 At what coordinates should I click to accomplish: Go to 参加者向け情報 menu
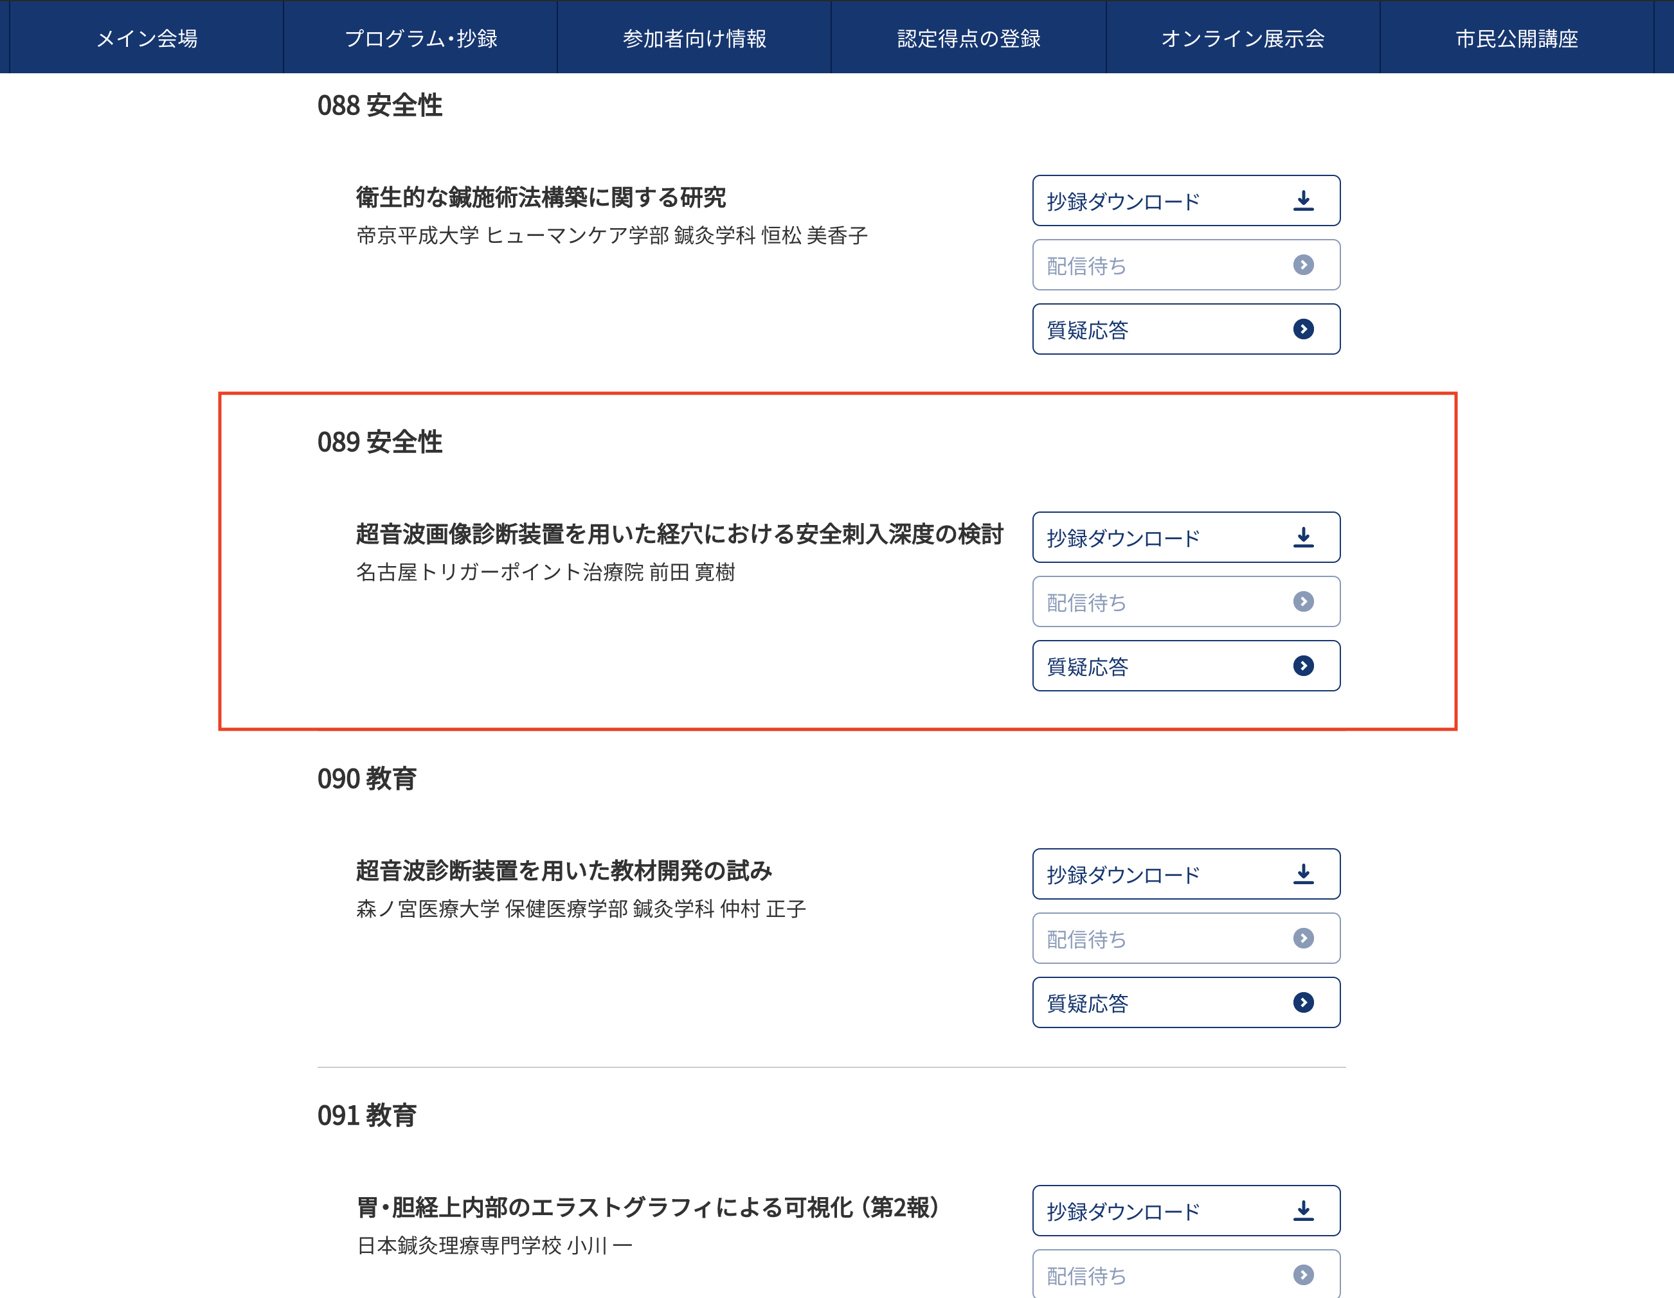[x=694, y=37]
